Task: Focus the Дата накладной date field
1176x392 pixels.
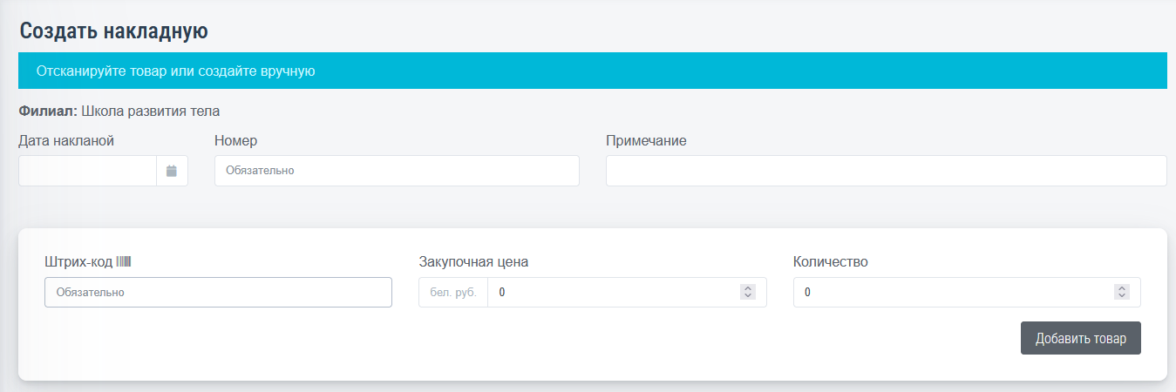Action: (x=87, y=171)
